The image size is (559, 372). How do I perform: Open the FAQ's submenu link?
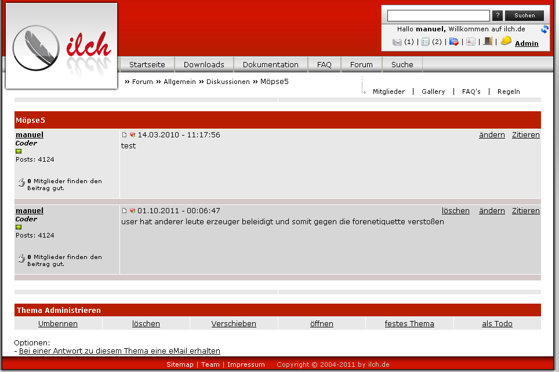pyautogui.click(x=471, y=92)
